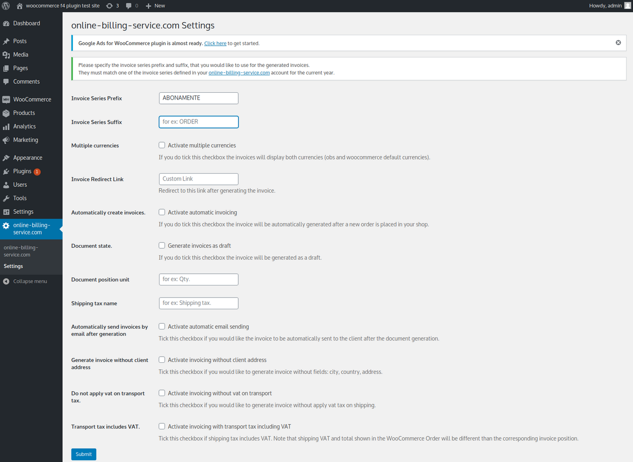Screen dimensions: 633x462
Task: Open the New content menu
Action: click(x=155, y=5)
